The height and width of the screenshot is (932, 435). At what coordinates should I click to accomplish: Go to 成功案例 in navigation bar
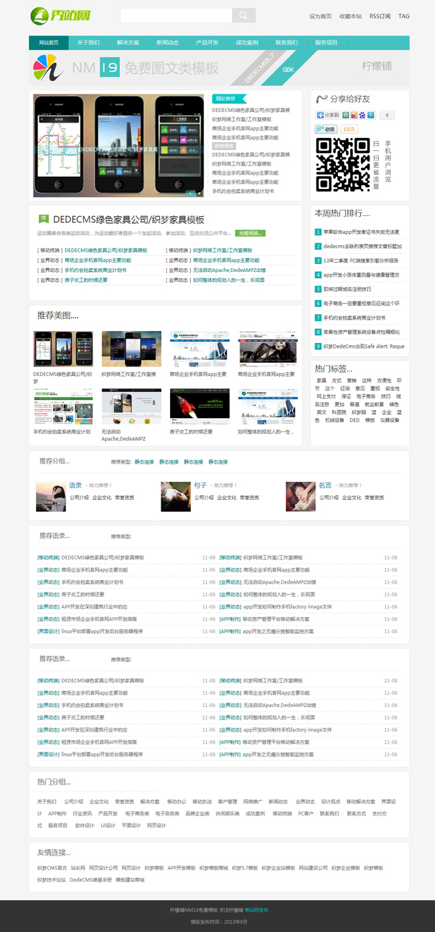tap(247, 43)
